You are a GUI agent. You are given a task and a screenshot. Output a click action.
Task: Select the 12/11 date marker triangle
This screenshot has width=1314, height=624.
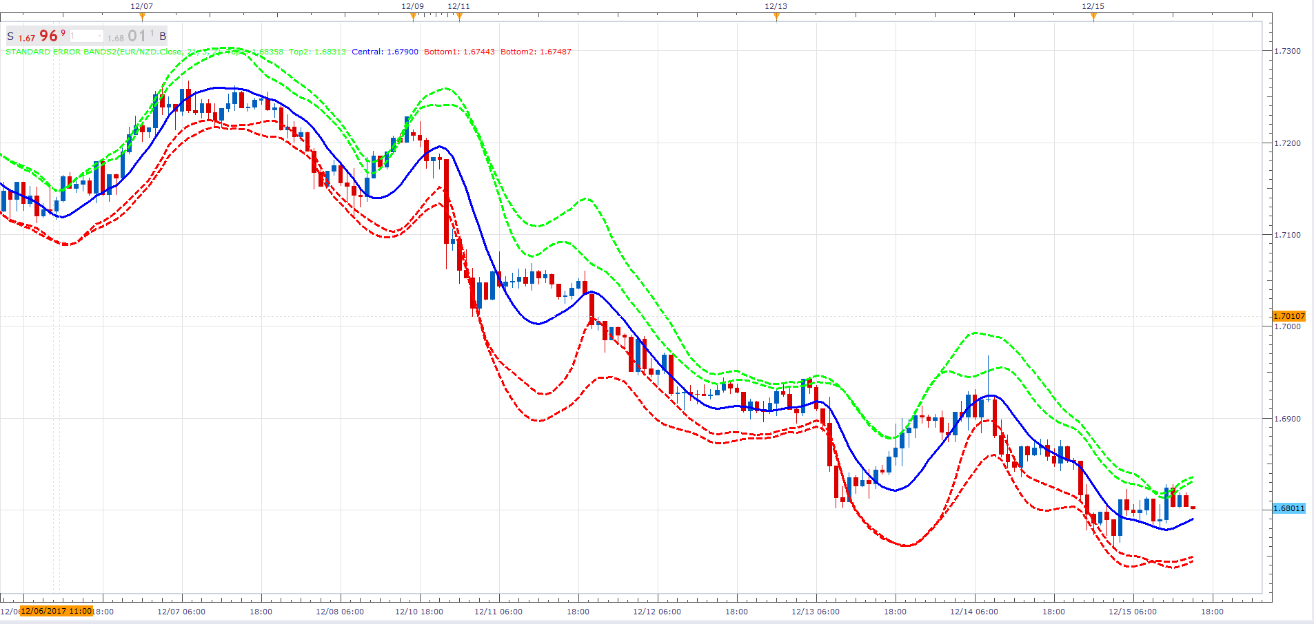tap(459, 17)
